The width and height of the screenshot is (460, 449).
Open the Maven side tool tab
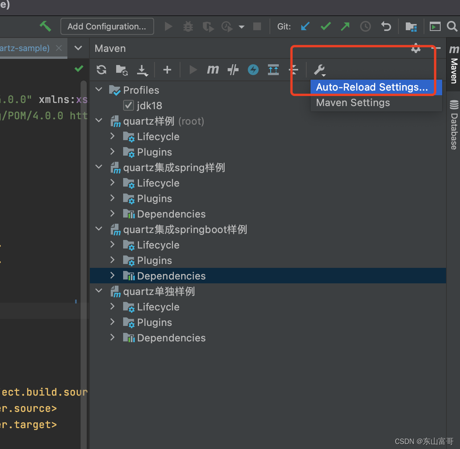(453, 64)
